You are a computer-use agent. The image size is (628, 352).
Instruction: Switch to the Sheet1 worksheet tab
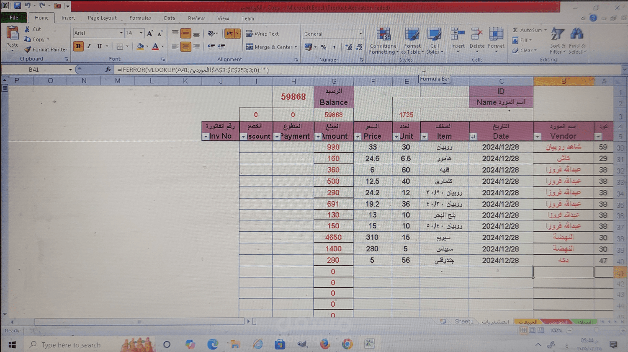464,321
